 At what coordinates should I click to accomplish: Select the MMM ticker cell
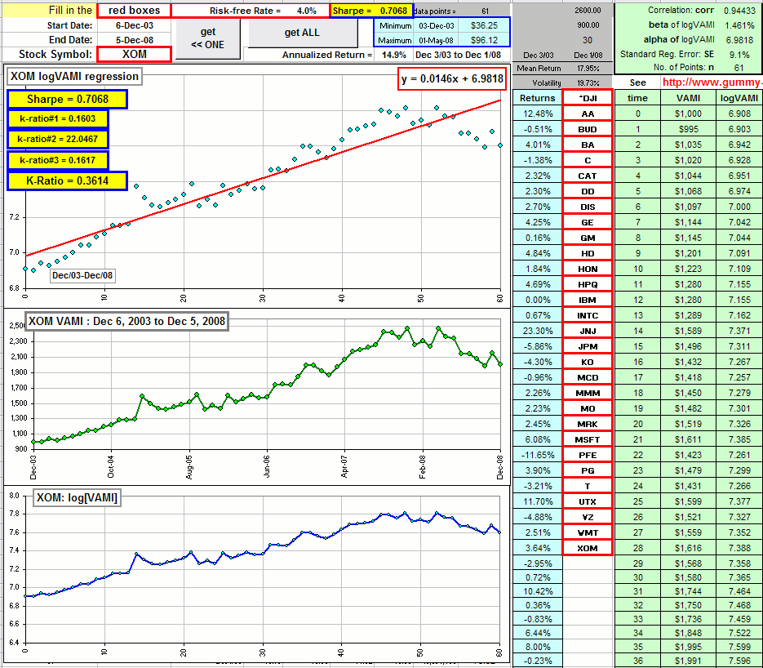588,393
